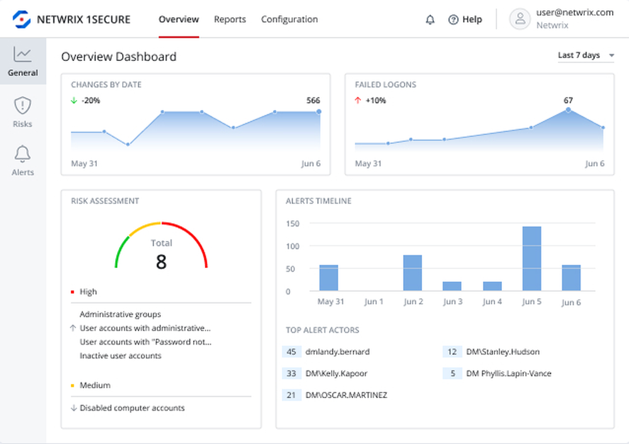Click alert actor dmlandy.bernard
The height and width of the screenshot is (444, 629).
click(338, 352)
